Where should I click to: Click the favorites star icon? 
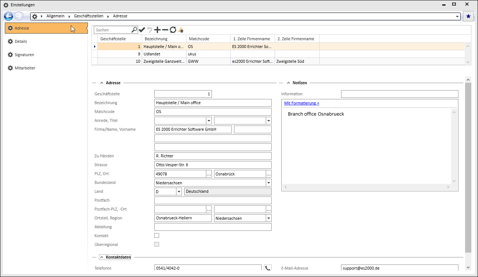[x=468, y=16]
